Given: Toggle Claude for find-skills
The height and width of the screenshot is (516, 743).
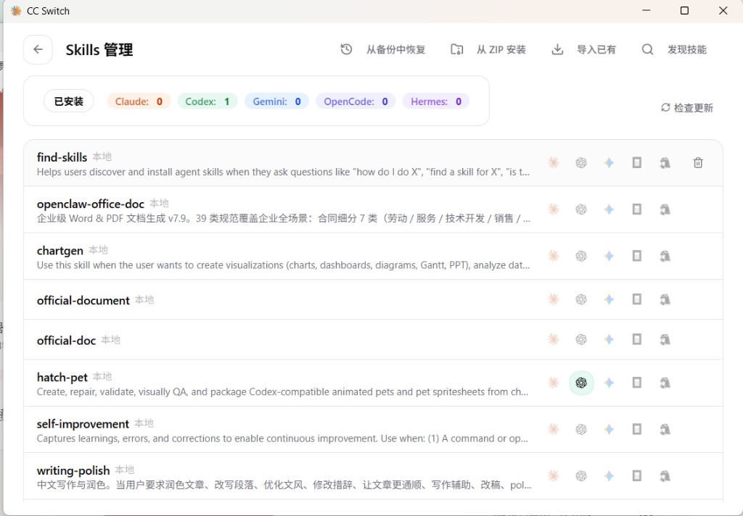Looking at the screenshot, I should 554,163.
